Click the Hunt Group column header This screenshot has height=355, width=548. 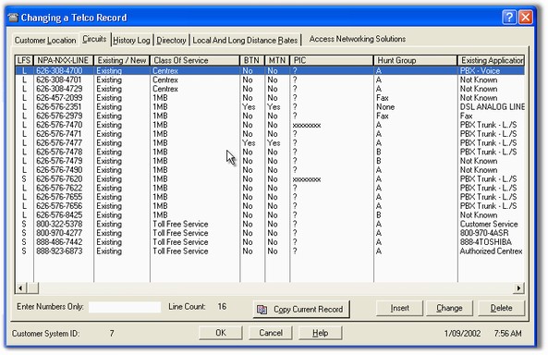415,60
